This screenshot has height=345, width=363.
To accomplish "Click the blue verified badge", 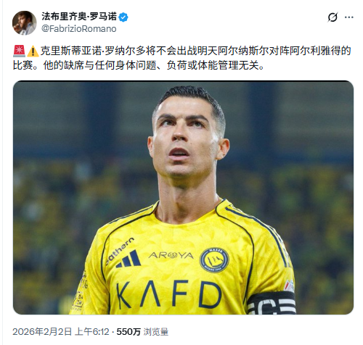I will coord(123,17).
